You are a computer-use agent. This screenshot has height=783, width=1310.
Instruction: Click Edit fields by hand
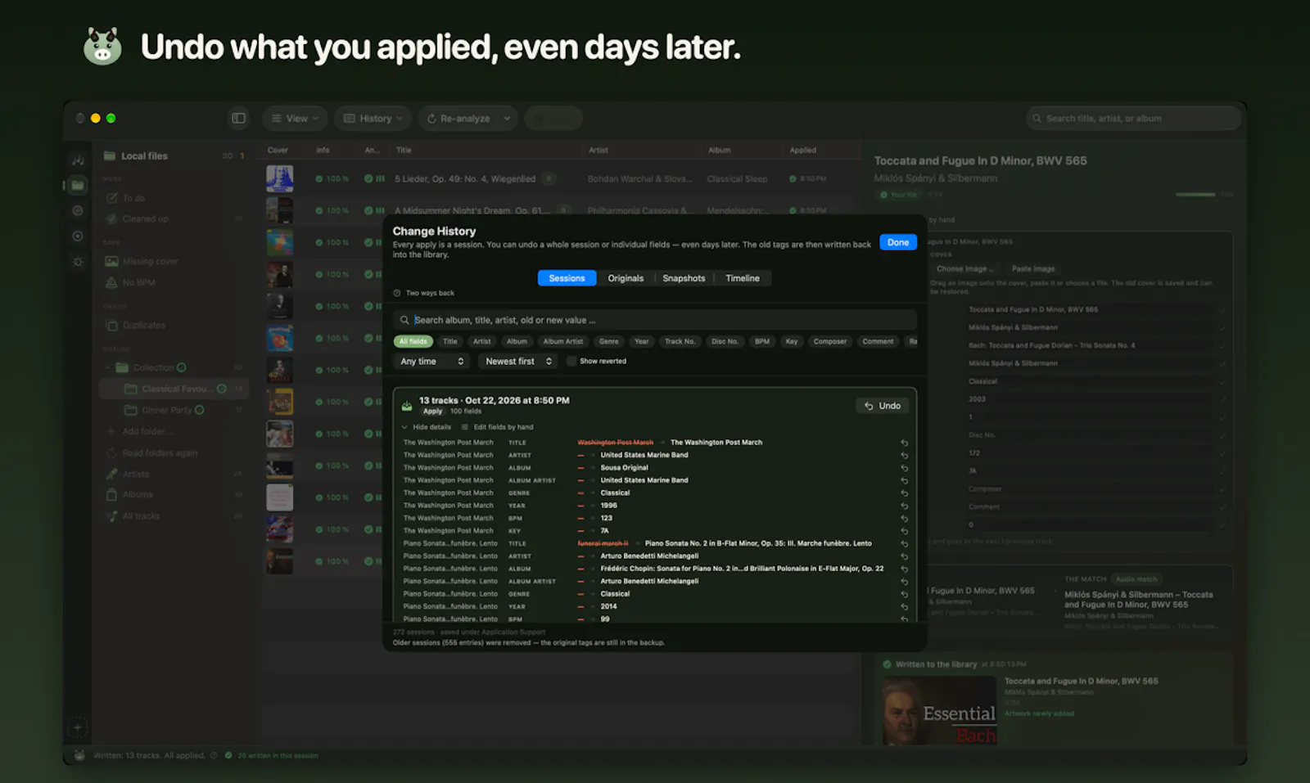point(497,427)
